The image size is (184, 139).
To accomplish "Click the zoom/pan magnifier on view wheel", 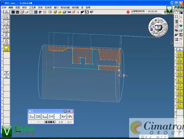I will (152, 24).
